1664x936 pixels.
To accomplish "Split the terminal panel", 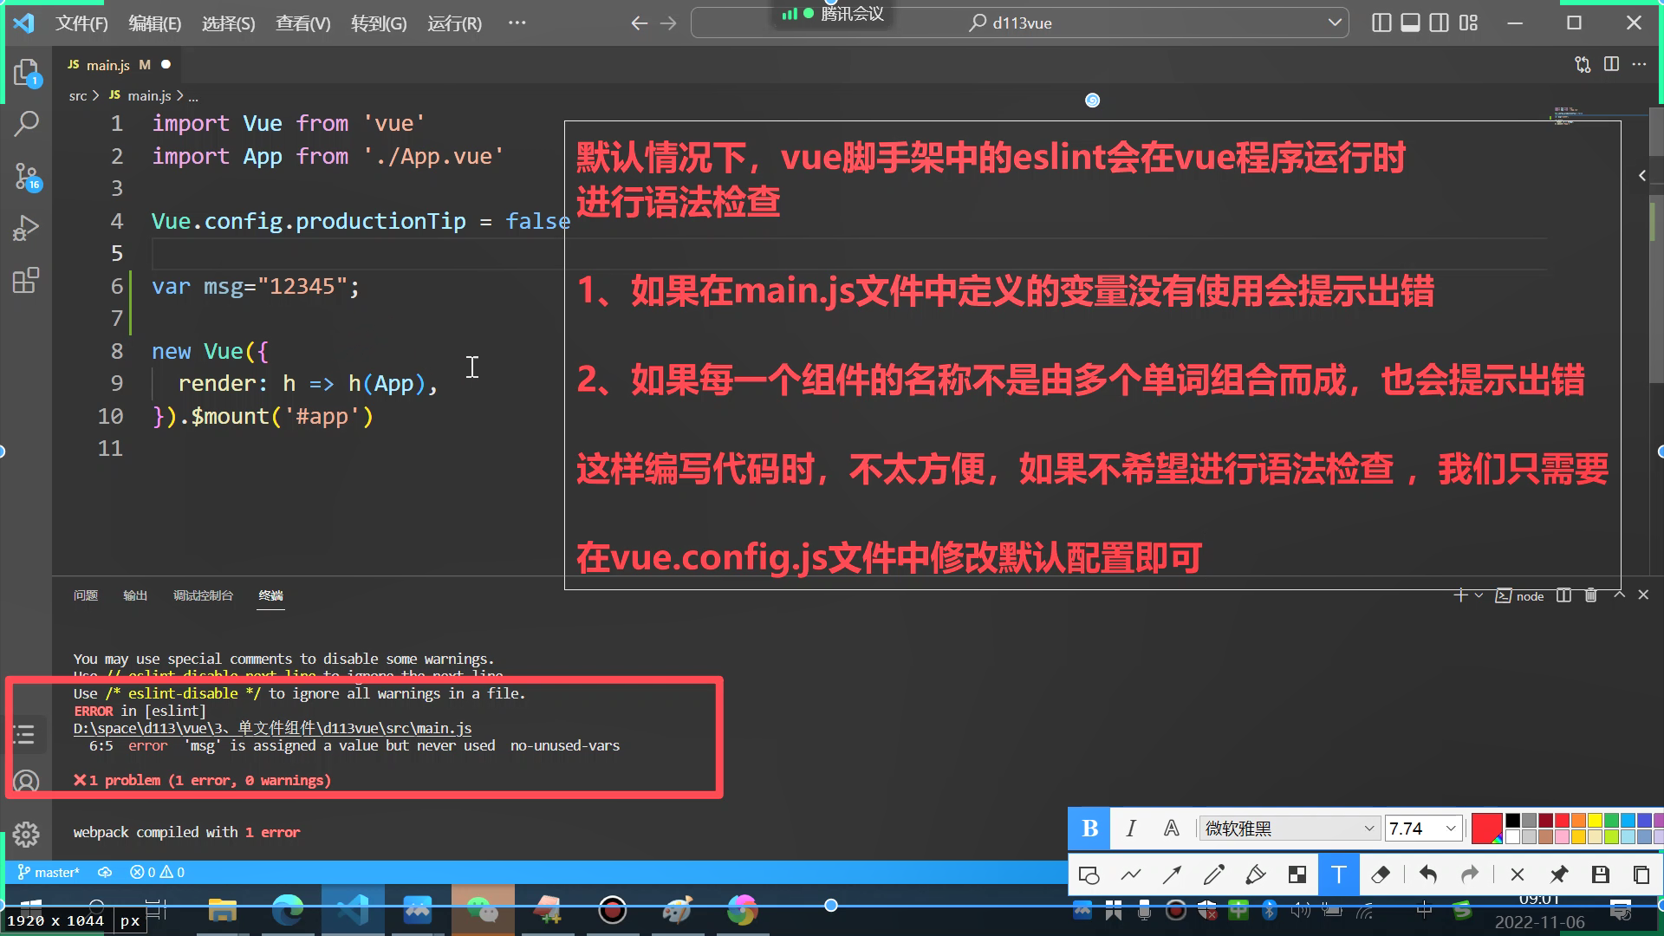I will click(x=1563, y=595).
